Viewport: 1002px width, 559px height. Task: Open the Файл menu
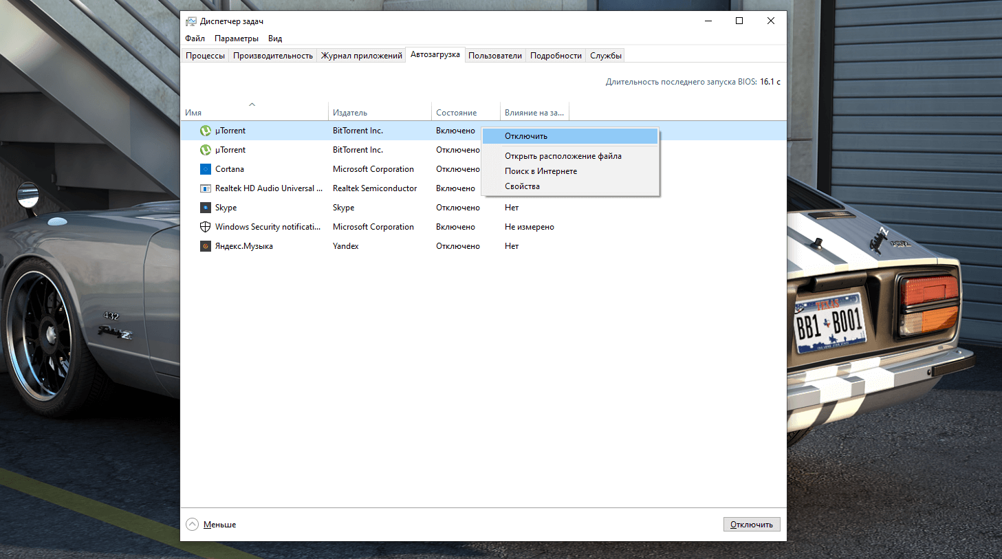(195, 39)
